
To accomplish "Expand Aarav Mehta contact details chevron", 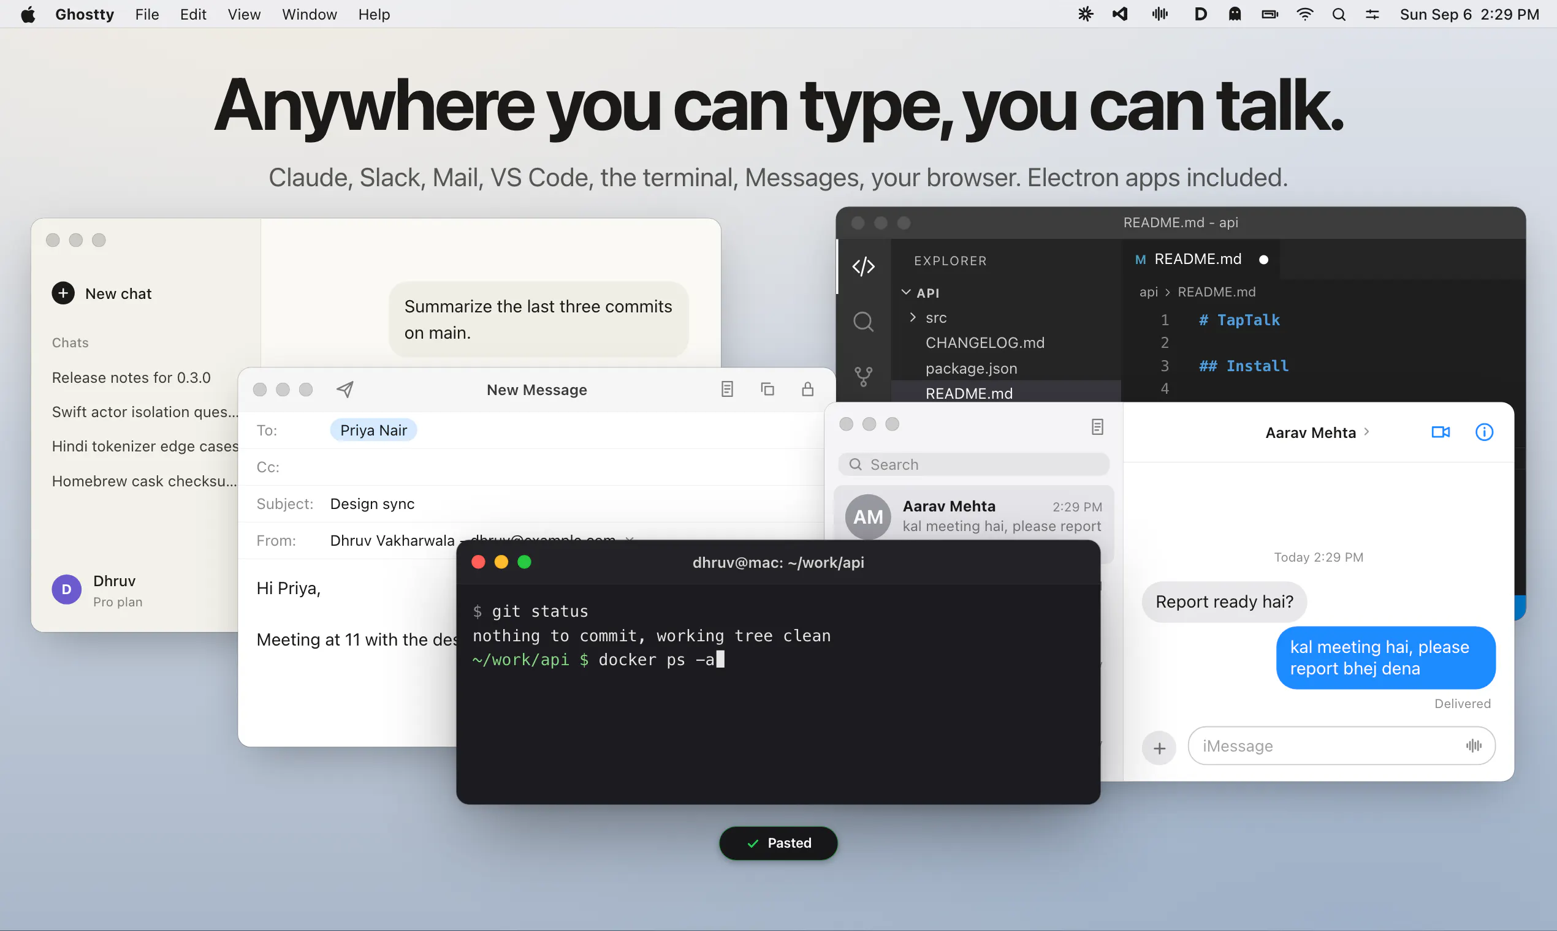I will coord(1367,432).
